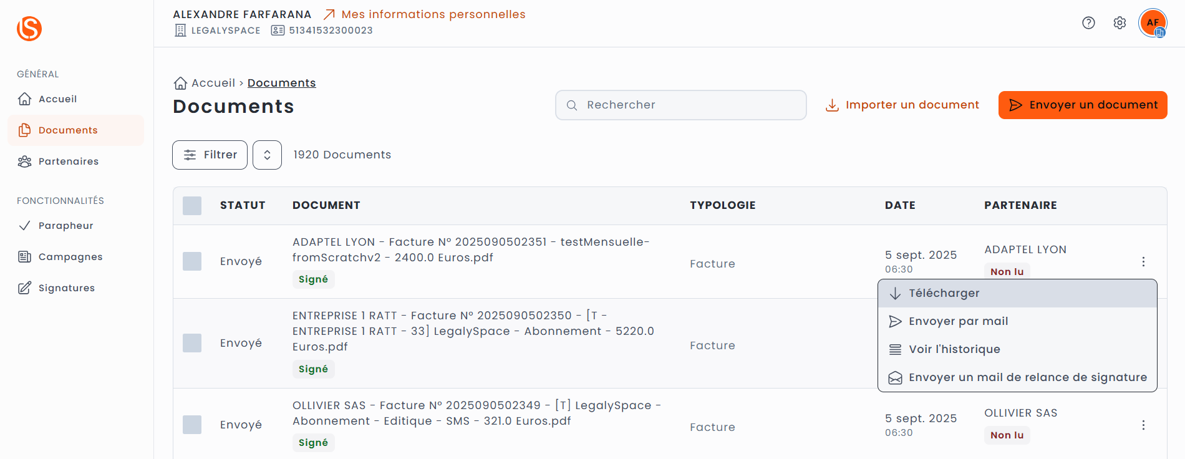Click the LegalySpace logo icon
1185x459 pixels.
pos(29,28)
